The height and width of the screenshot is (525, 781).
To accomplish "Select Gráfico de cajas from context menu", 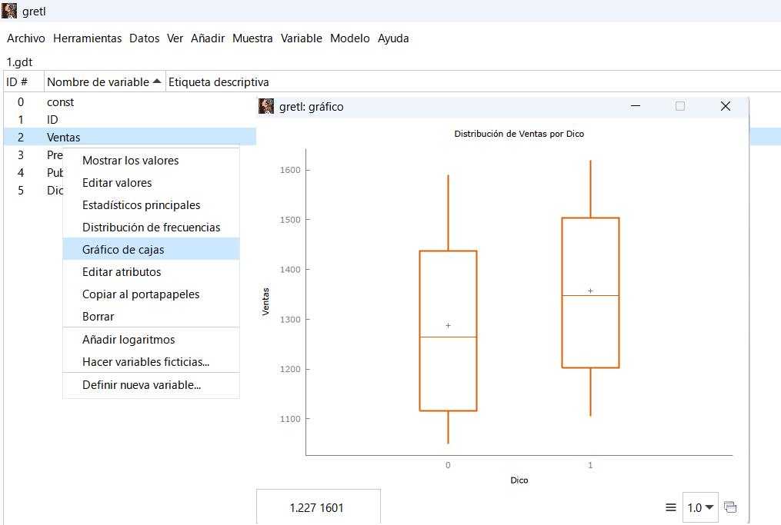I will 123,250.
